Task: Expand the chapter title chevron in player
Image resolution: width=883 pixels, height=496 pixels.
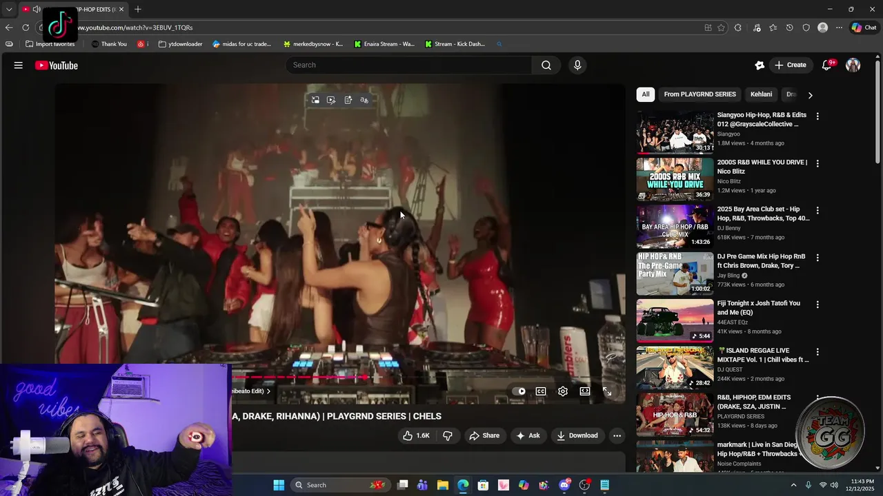Action: click(x=268, y=391)
